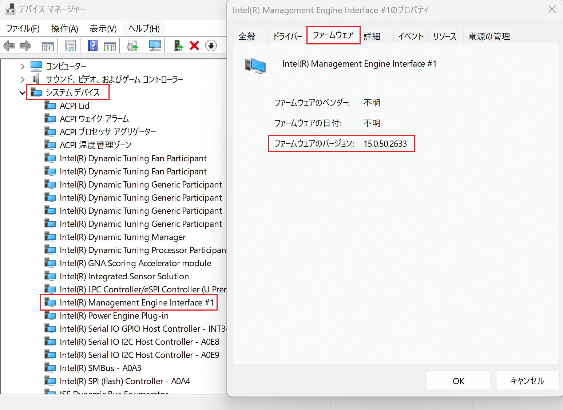Screen dimensions: 563x410
Task: Click the OK button
Action: tap(459, 381)
